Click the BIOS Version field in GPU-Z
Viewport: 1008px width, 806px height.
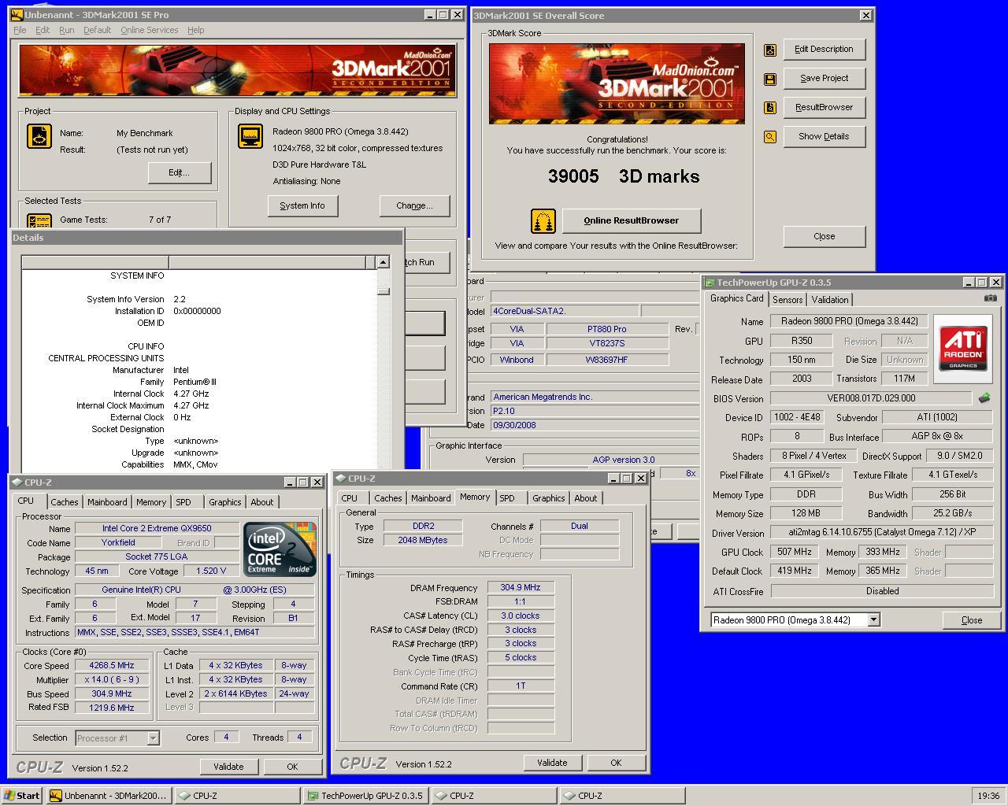(x=871, y=398)
